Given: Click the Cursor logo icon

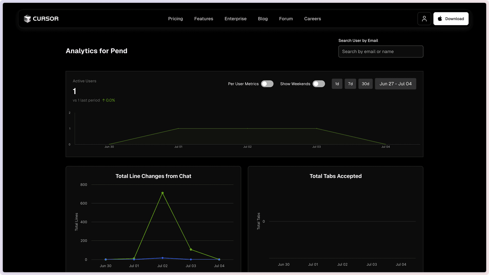Looking at the screenshot, I should click(x=28, y=19).
